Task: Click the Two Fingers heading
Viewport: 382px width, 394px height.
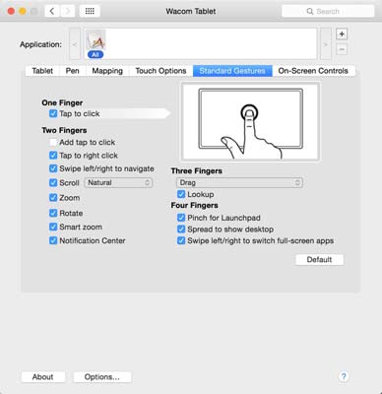Action: click(64, 130)
